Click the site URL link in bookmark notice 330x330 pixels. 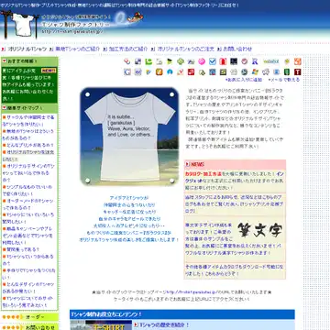[192, 292]
